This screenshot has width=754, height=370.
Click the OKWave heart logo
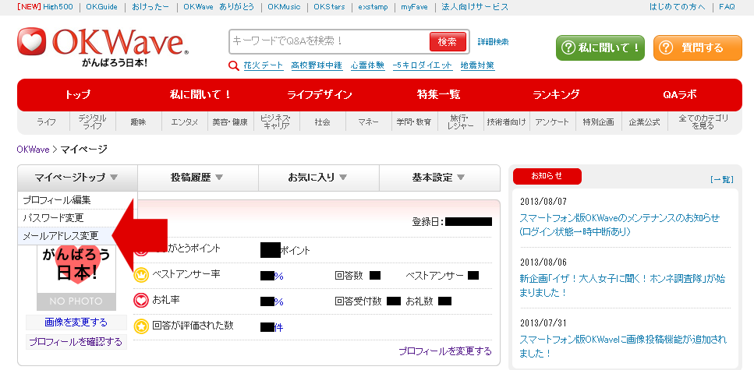click(32, 41)
